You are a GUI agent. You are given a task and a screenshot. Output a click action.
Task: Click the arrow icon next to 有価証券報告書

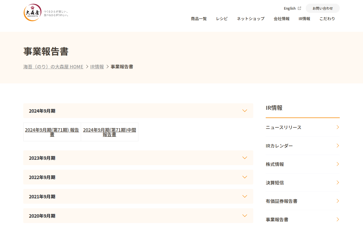pos(338,201)
